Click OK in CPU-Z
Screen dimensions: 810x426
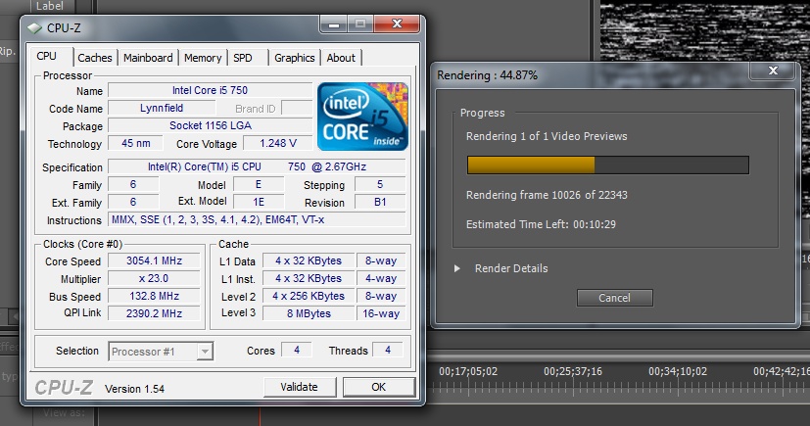[378, 387]
